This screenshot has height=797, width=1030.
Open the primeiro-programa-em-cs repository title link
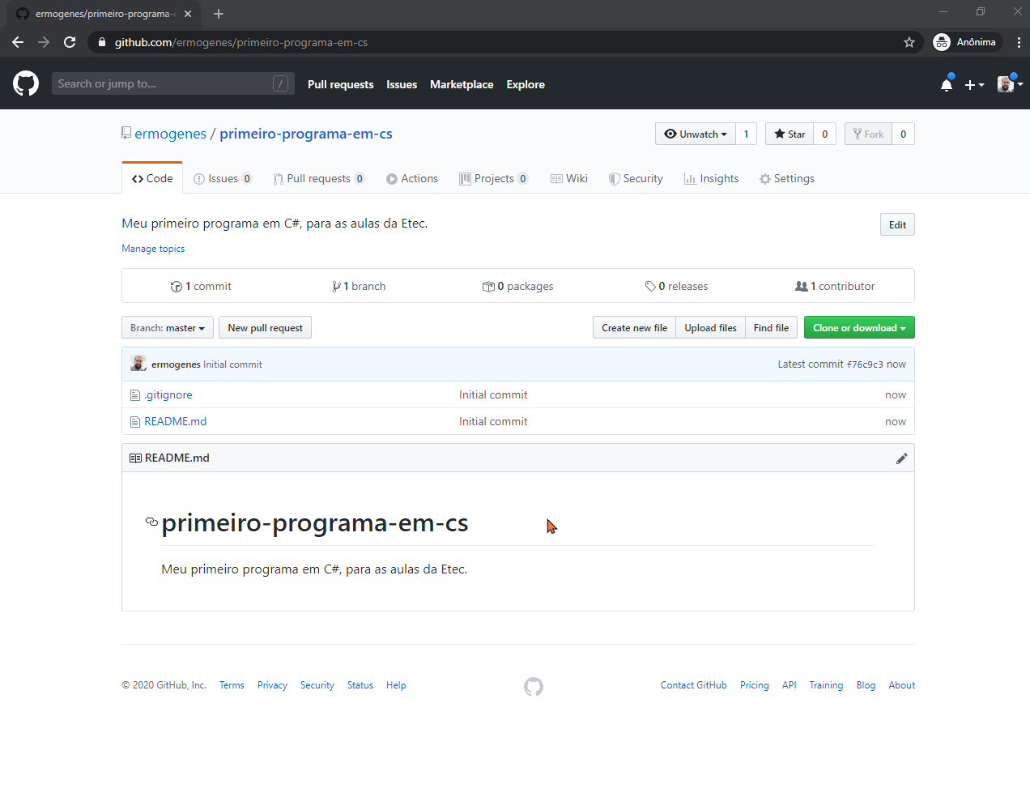(306, 134)
